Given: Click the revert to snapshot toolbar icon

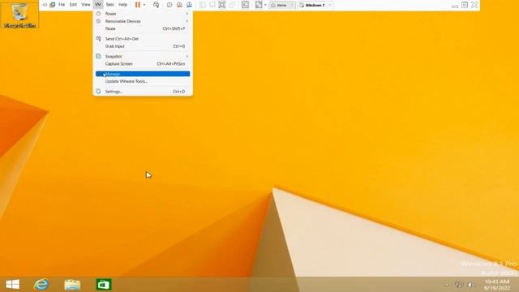Looking at the screenshot, I should [179, 5].
